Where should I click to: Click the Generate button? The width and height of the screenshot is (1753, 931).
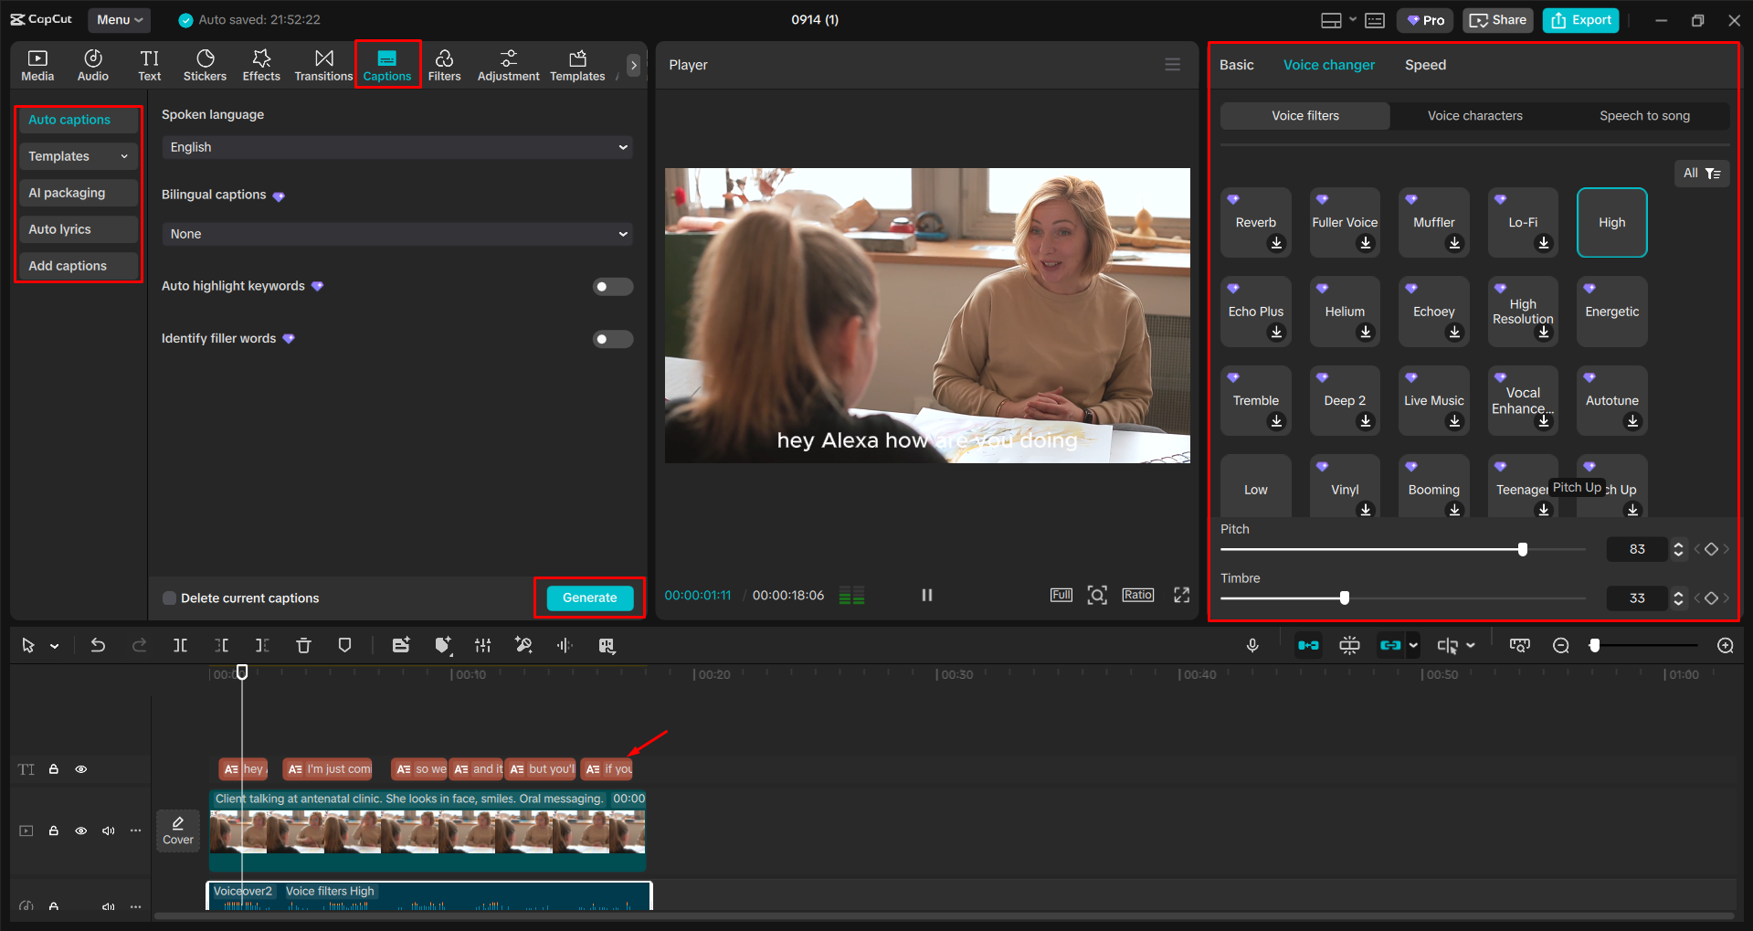[x=588, y=598]
